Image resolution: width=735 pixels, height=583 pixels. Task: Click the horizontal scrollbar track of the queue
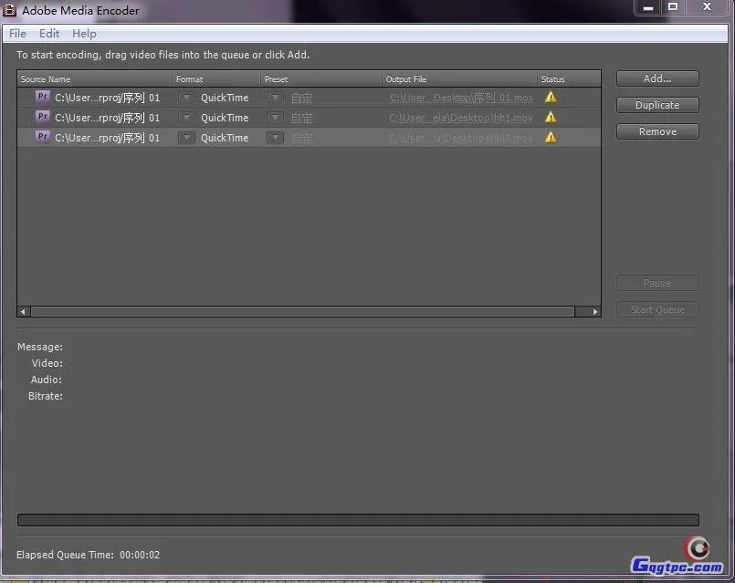click(x=301, y=311)
